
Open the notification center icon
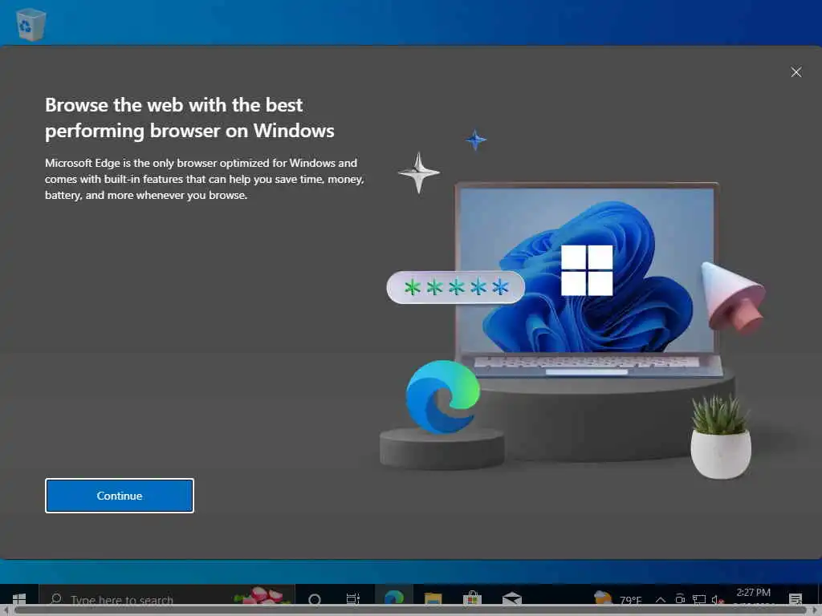point(796,598)
